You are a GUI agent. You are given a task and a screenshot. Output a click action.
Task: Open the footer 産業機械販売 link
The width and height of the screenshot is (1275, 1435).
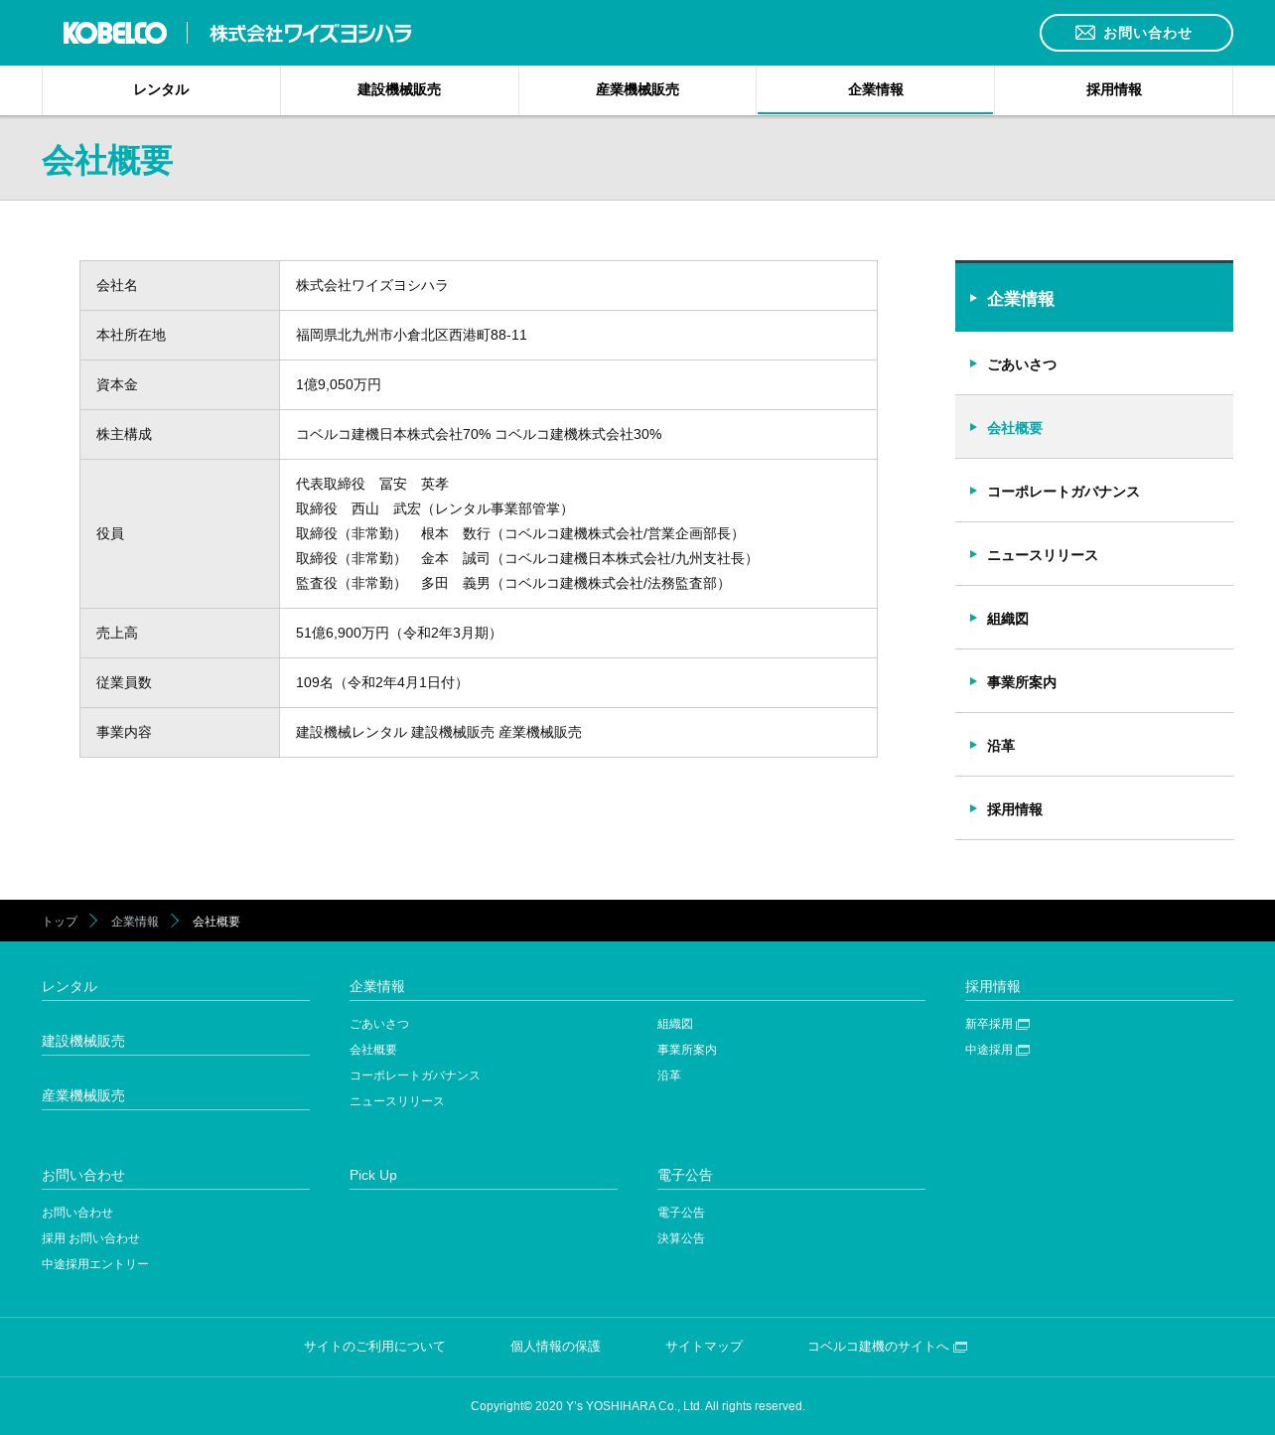tap(83, 1095)
